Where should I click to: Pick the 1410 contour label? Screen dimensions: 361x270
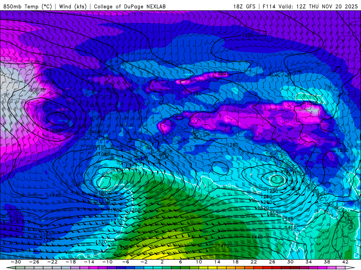291,227
